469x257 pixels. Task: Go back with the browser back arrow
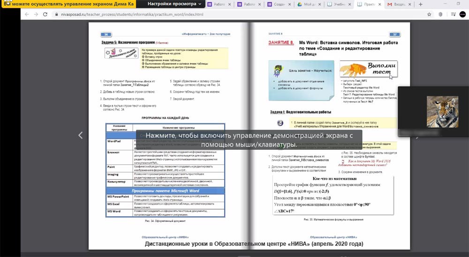pos(27,15)
